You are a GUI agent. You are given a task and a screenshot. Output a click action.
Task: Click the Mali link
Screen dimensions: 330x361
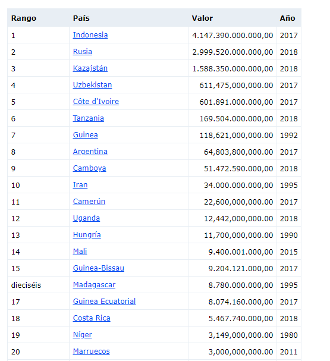(80, 252)
